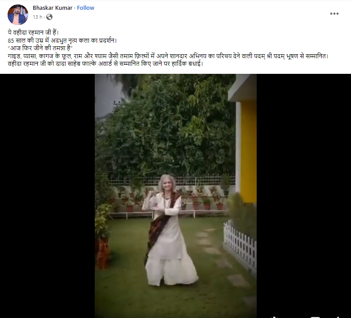
Task: Play the video of the dancing woman
Action: (175, 196)
